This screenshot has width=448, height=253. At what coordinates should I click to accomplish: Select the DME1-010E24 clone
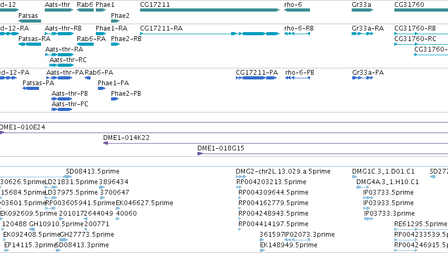[x=224, y=133]
